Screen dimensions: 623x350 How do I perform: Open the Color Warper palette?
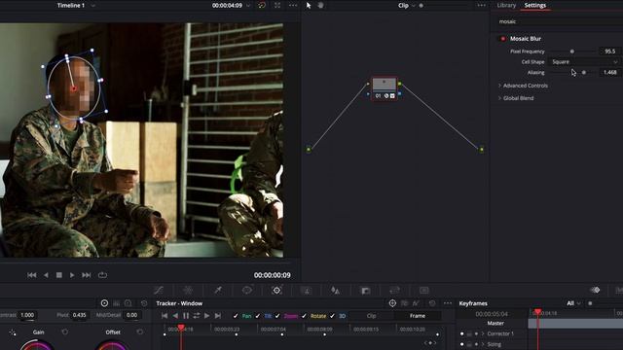click(188, 290)
